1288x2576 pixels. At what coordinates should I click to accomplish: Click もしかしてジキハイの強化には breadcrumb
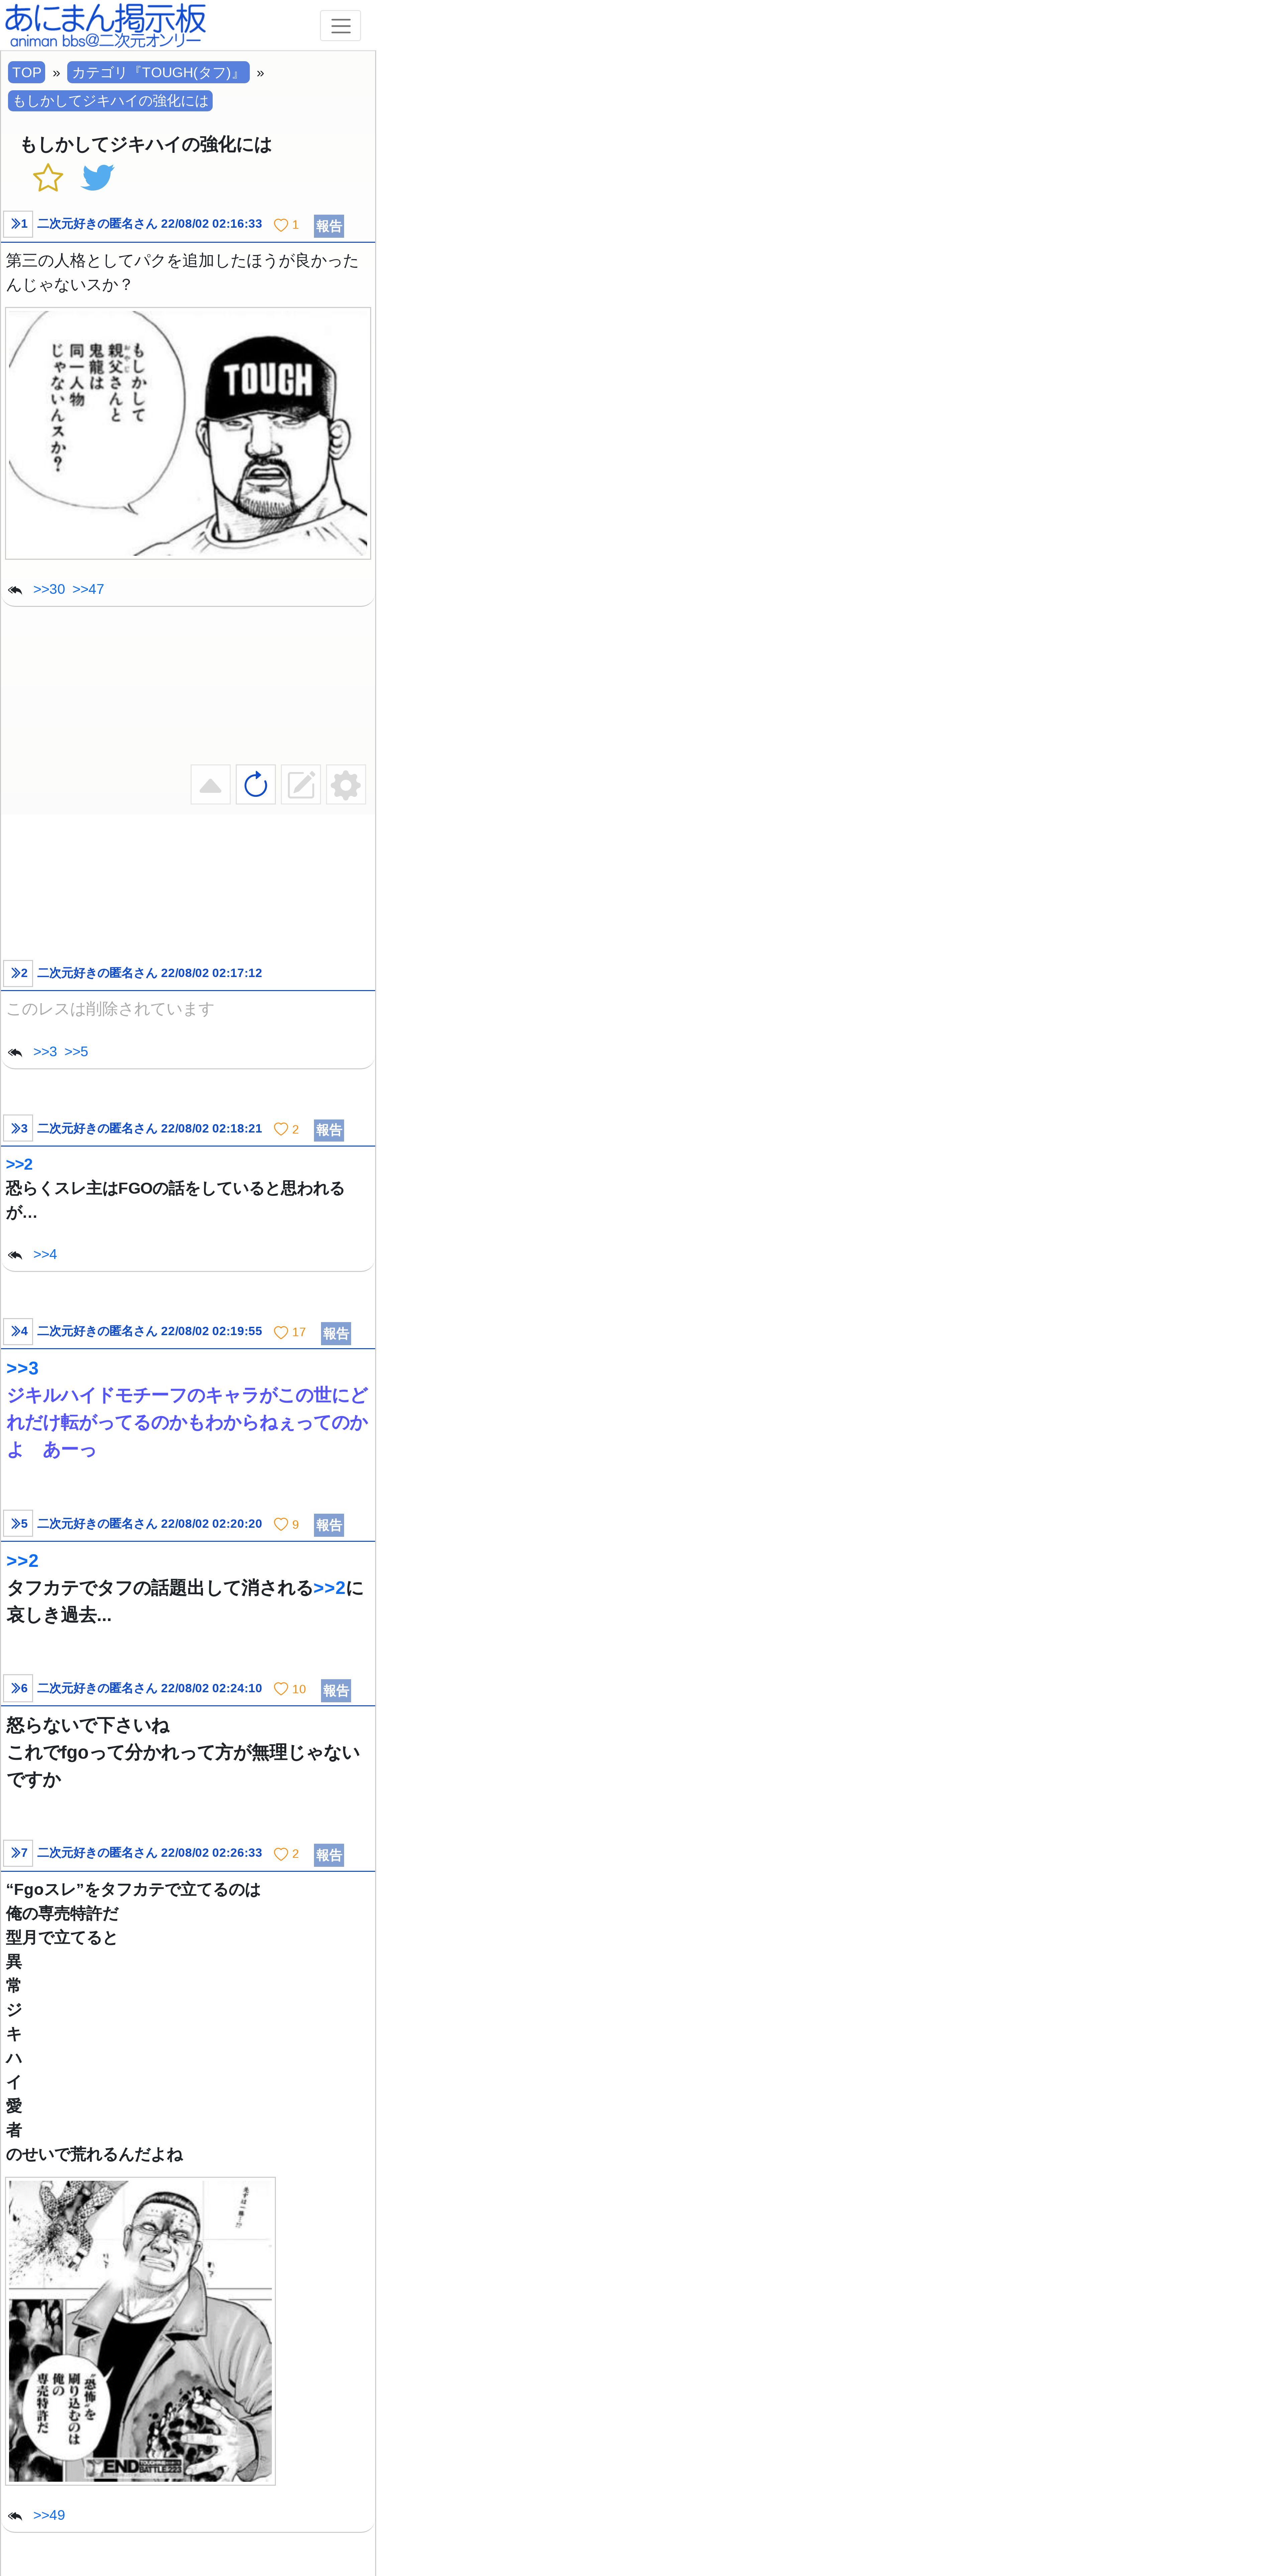click(110, 101)
